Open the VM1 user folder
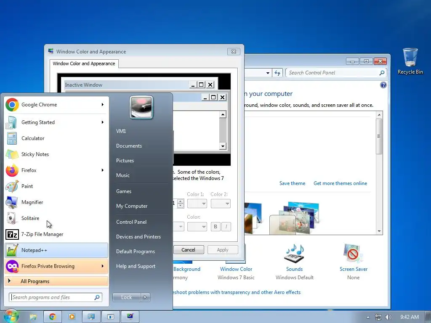The width and height of the screenshot is (431, 323). pyautogui.click(x=121, y=131)
